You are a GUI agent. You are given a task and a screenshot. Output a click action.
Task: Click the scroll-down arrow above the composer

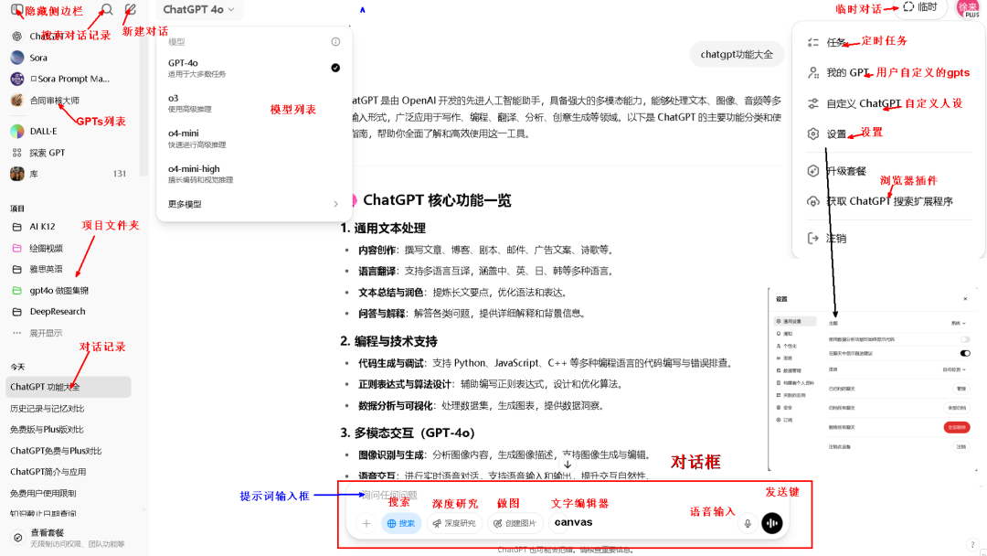click(x=568, y=464)
